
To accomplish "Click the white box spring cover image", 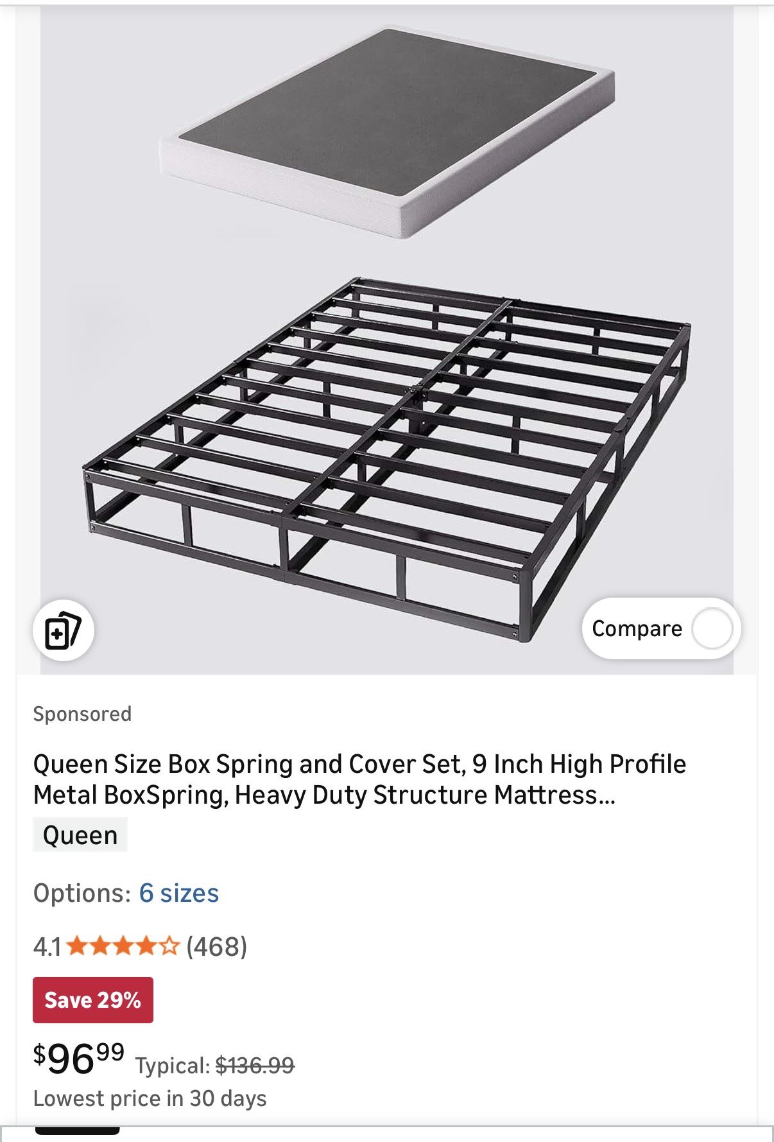I will (x=388, y=132).
